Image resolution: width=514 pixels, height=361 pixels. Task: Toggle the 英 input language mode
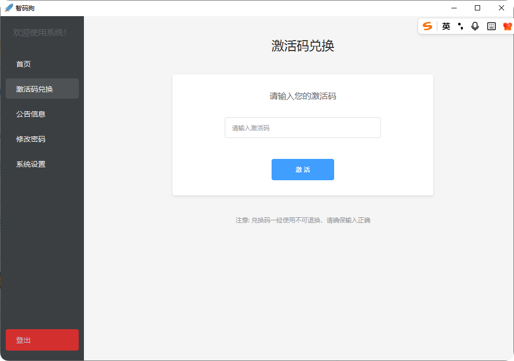click(x=446, y=26)
